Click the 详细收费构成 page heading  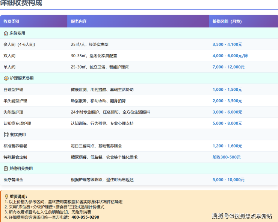coord(21,3)
